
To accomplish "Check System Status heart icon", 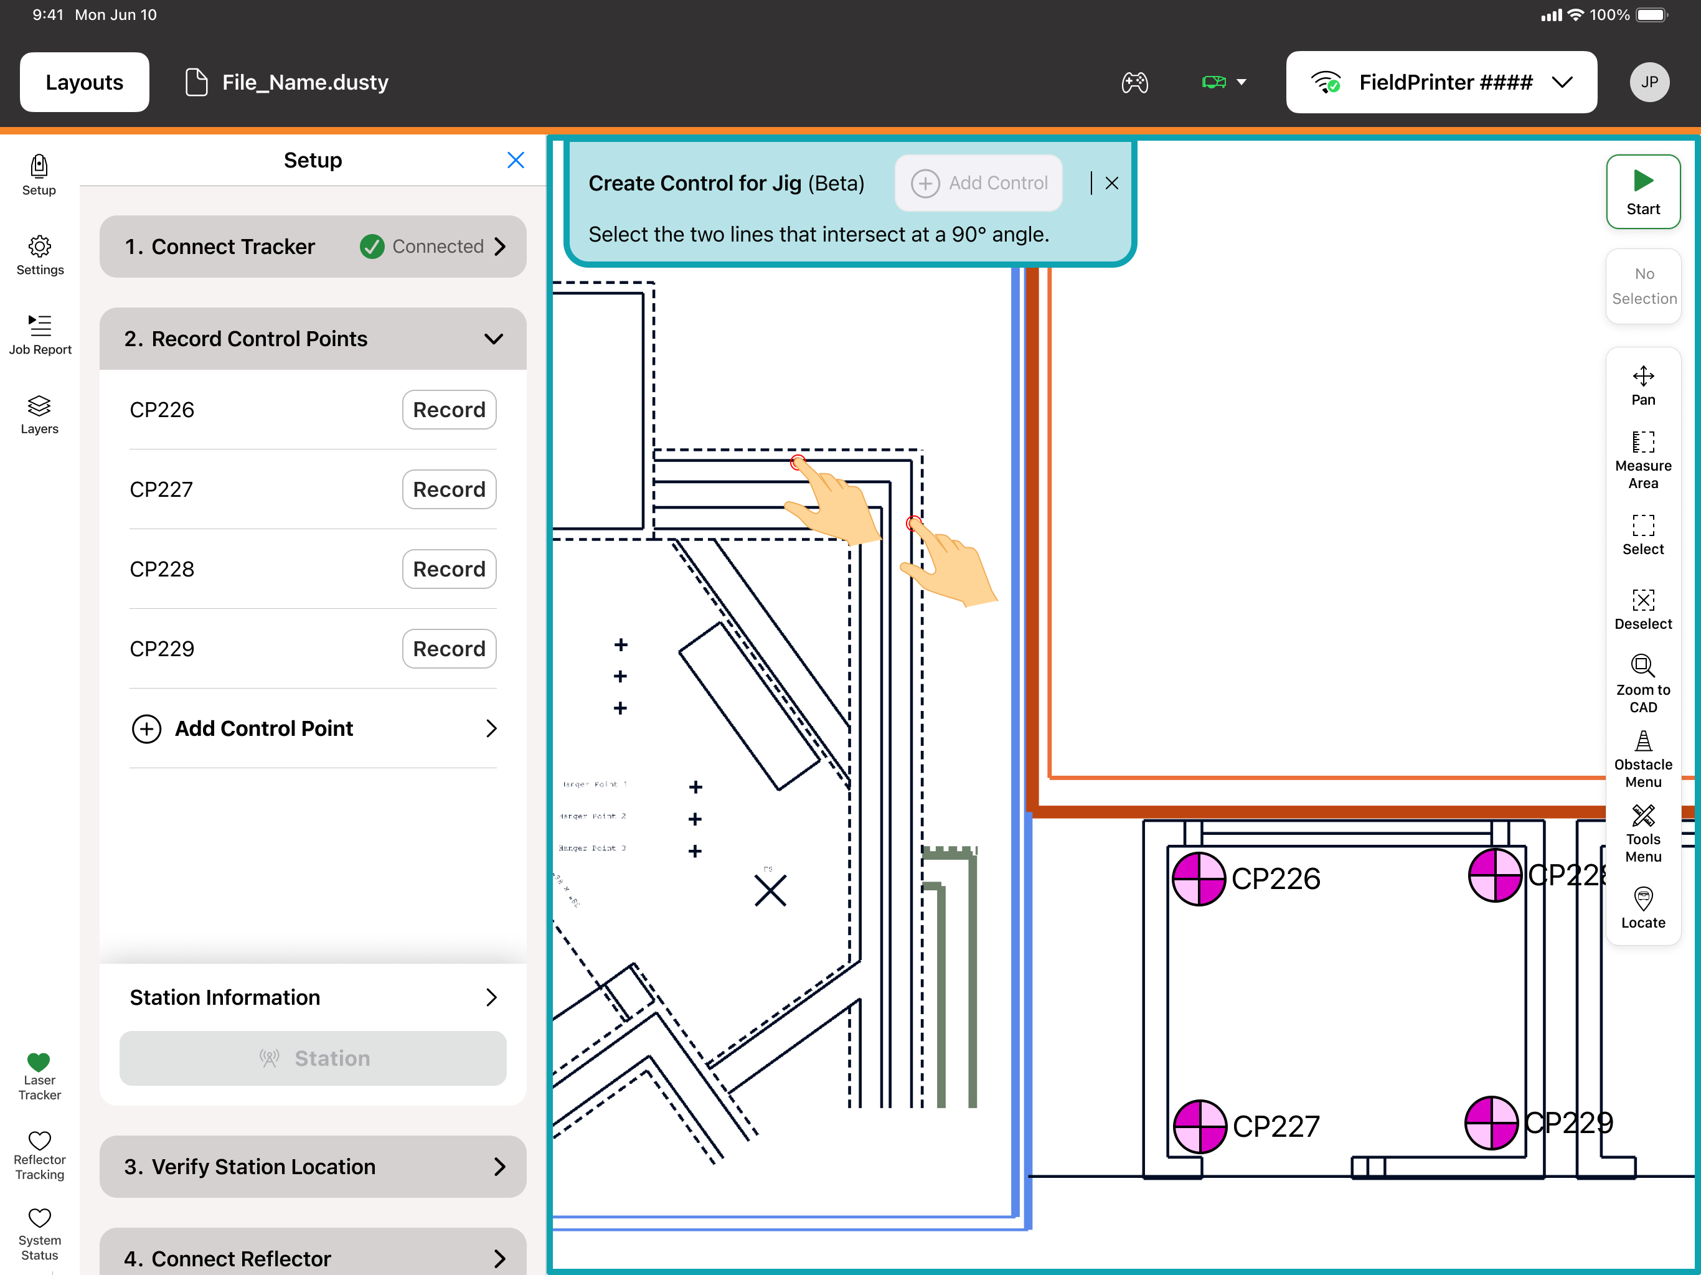I will pos(39,1235).
